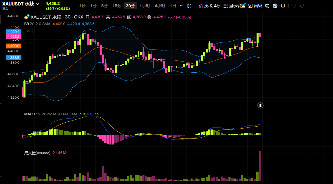The width and height of the screenshot is (333, 184).
Task: Add a price alert with bell icon
Action: (283, 6)
